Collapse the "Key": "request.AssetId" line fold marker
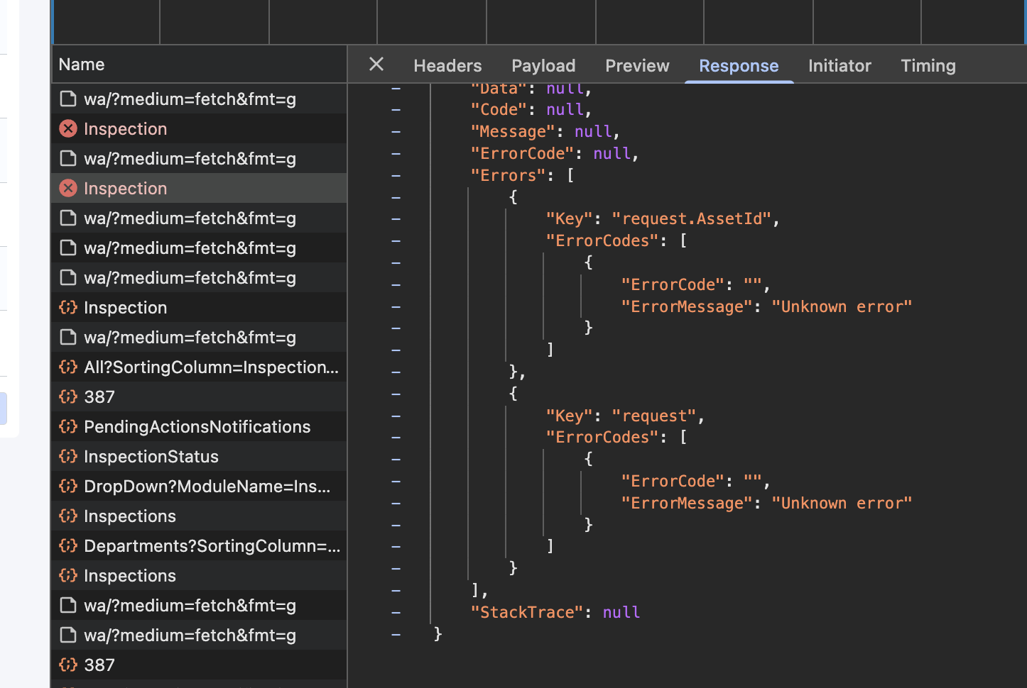This screenshot has width=1027, height=688. click(x=396, y=218)
